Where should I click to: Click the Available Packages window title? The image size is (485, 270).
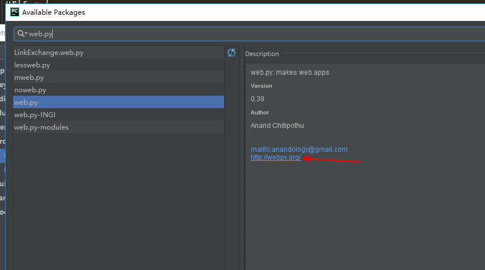coord(54,12)
